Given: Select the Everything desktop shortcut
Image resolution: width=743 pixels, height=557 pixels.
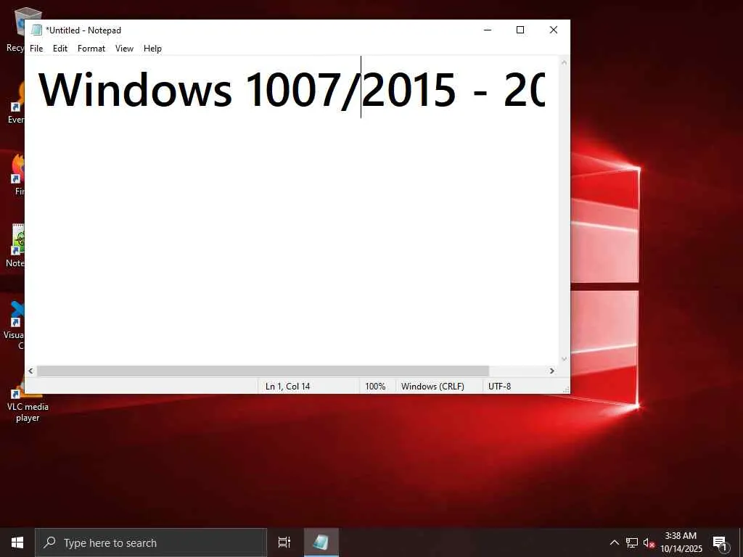Looking at the screenshot, I should point(17,102).
